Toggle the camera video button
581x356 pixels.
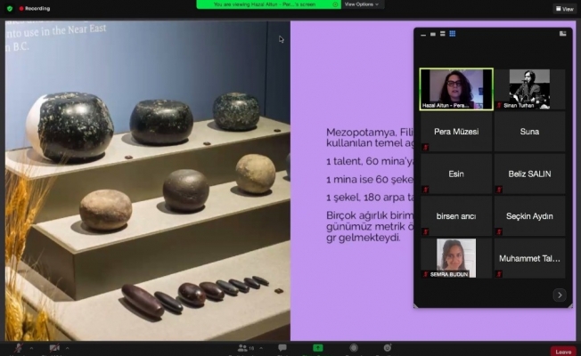[53, 348]
